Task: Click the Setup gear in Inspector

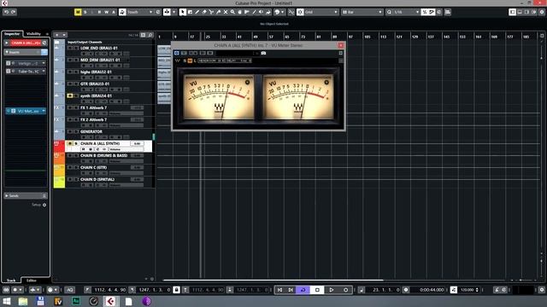Action: pyautogui.click(x=44, y=205)
